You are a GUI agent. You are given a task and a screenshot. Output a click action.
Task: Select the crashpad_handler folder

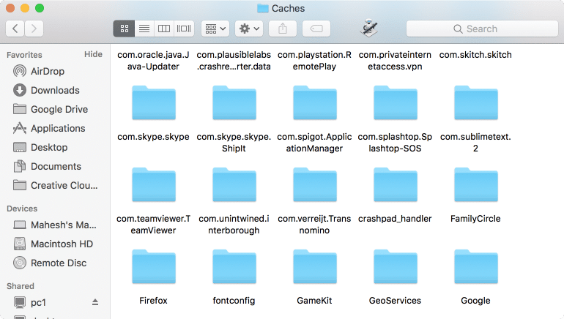396,185
